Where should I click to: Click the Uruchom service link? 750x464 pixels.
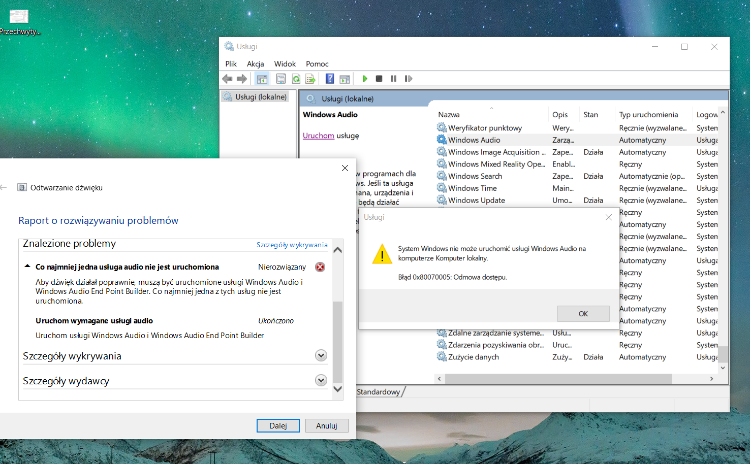click(319, 136)
